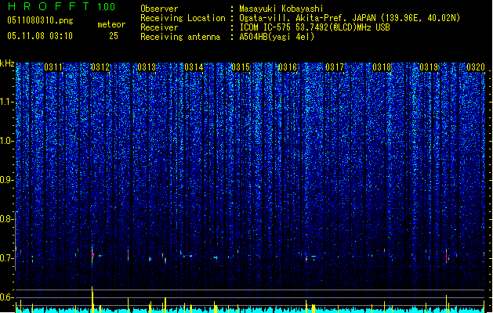Click the tall yellow power spike below 0312
This screenshot has width=493, height=313.
92,299
